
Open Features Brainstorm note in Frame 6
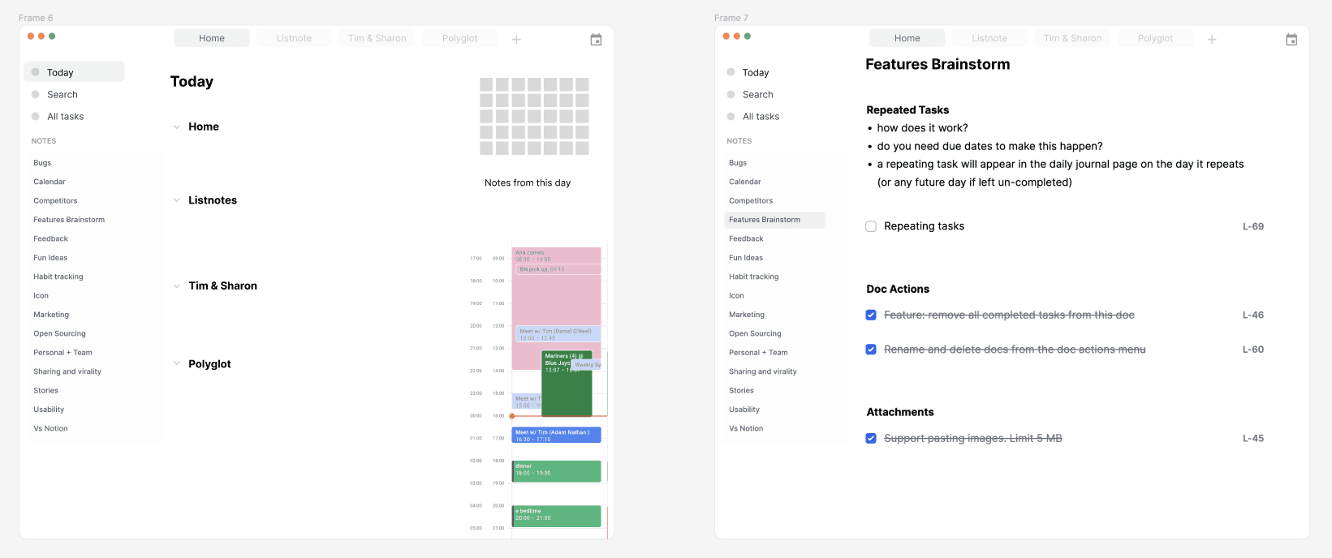[x=69, y=220]
